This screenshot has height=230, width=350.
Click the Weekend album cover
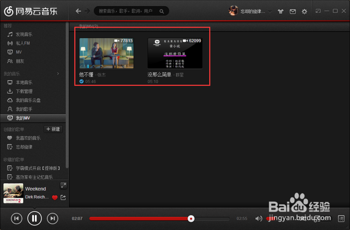click(13, 193)
